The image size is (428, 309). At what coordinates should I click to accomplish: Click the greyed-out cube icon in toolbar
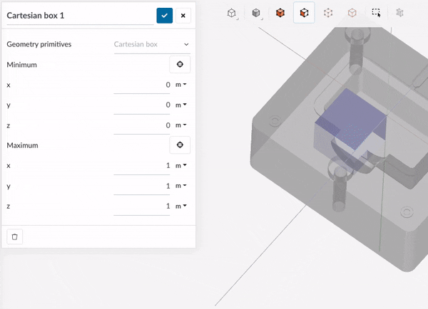point(400,13)
